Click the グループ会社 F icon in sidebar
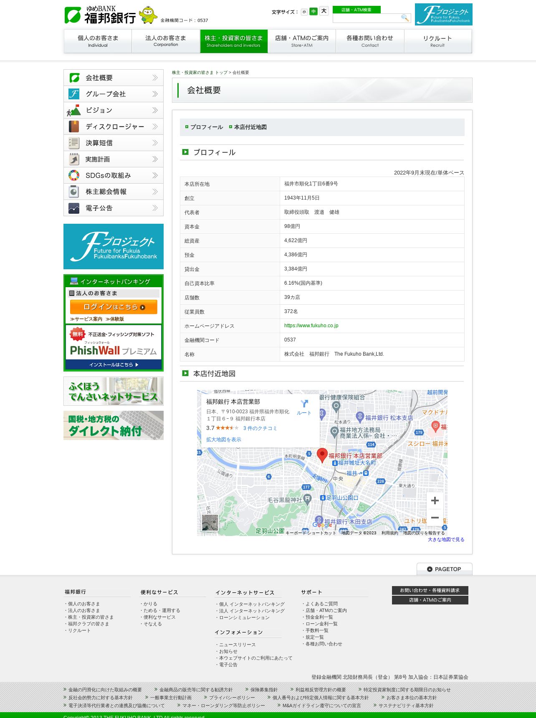The image size is (536, 718). point(74,94)
